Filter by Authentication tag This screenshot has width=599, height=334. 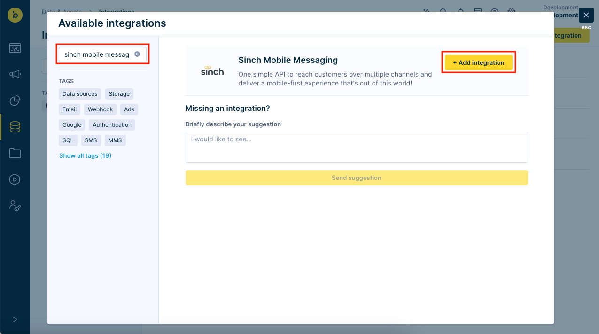tap(112, 125)
